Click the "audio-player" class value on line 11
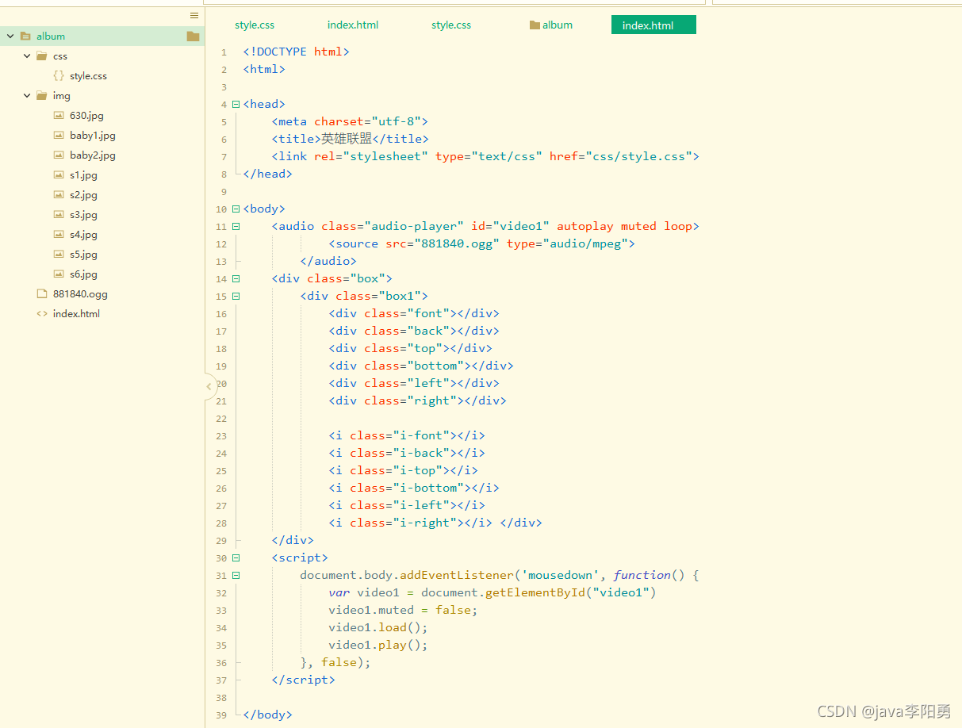 pos(414,226)
